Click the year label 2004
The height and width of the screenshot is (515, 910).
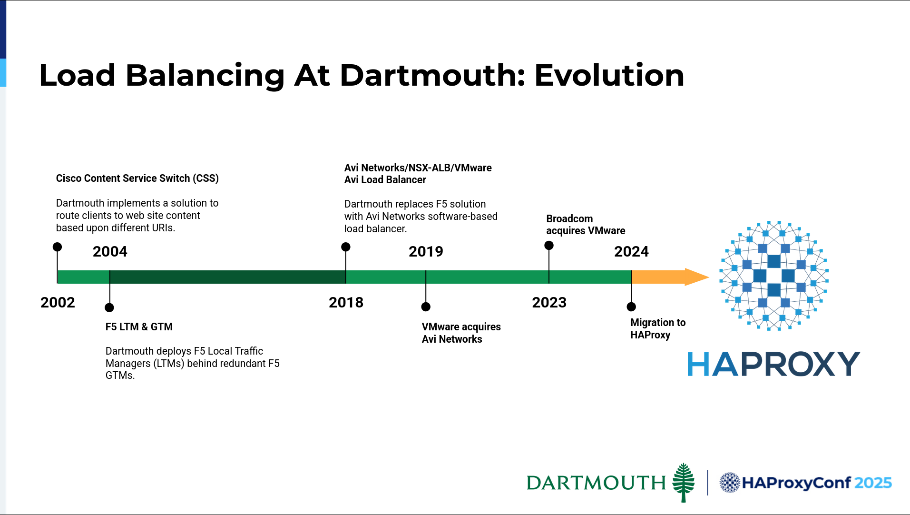click(x=110, y=251)
